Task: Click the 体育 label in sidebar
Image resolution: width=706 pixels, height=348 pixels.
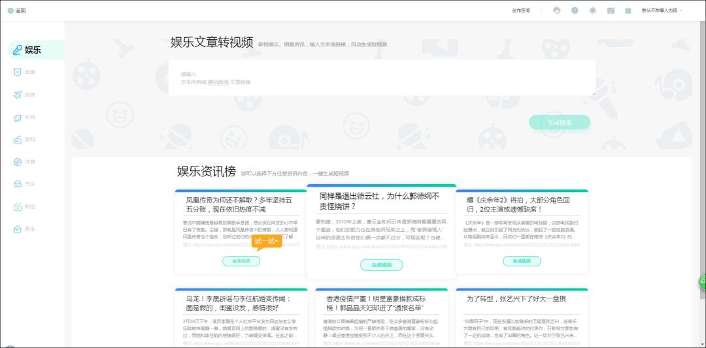Action: 30,161
